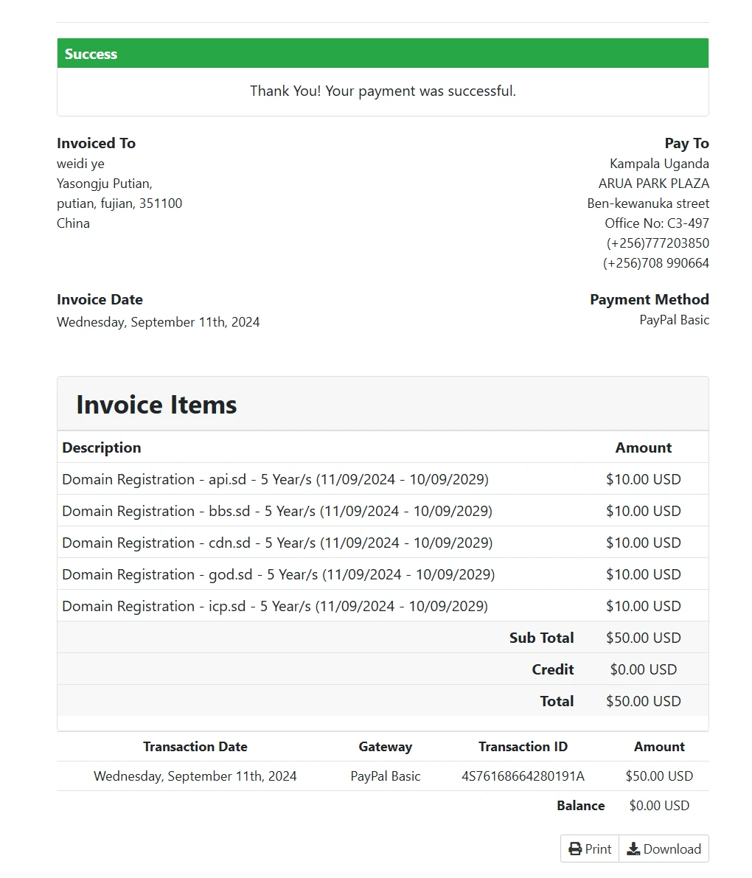This screenshot has width=752, height=878.
Task: Select the god.sd domain registration row
Action: pos(278,574)
